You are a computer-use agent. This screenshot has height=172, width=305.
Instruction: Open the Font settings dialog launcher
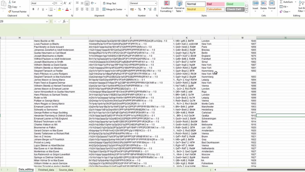[x=72, y=16]
